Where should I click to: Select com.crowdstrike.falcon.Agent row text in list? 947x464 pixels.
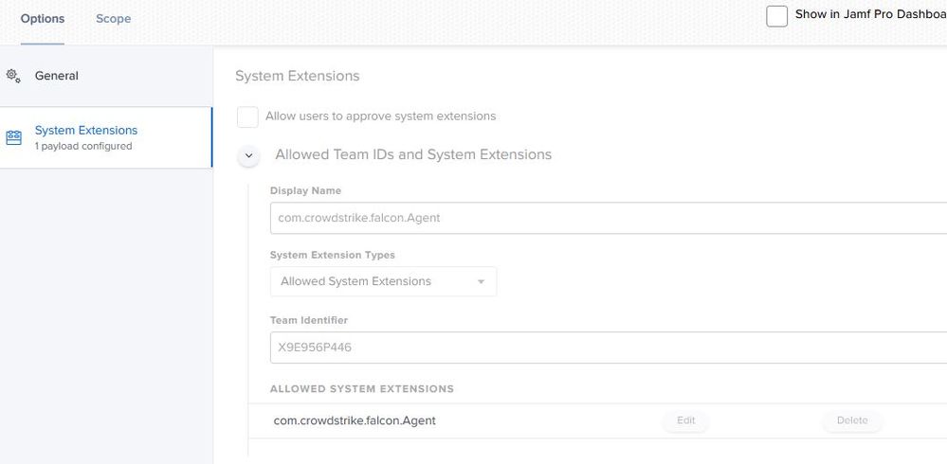tap(355, 420)
